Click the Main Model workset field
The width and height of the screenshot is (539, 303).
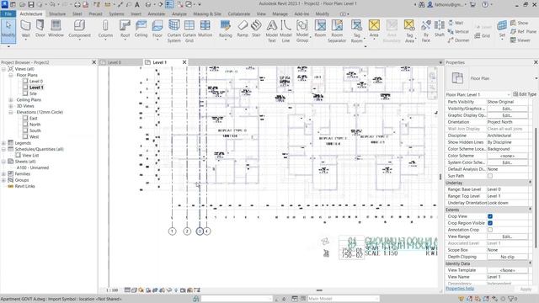343,299
